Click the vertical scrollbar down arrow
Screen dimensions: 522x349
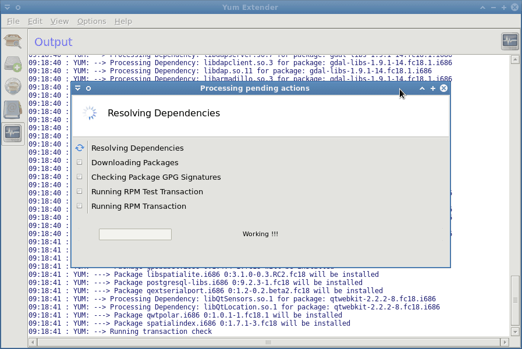[x=515, y=332]
